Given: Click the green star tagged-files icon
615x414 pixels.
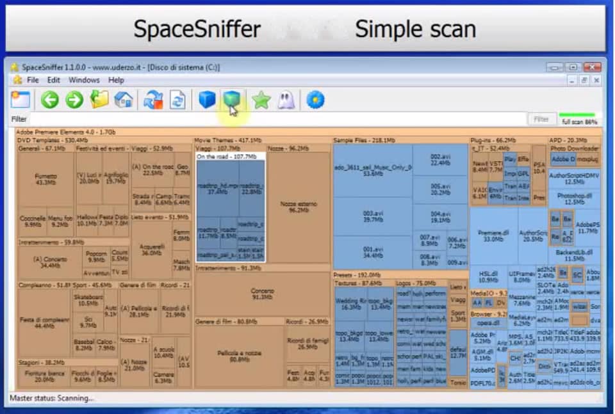Looking at the screenshot, I should coord(261,100).
